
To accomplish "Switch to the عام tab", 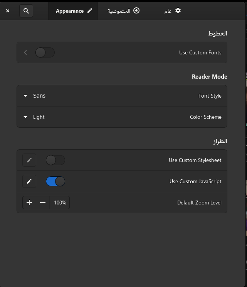I will point(168,11).
